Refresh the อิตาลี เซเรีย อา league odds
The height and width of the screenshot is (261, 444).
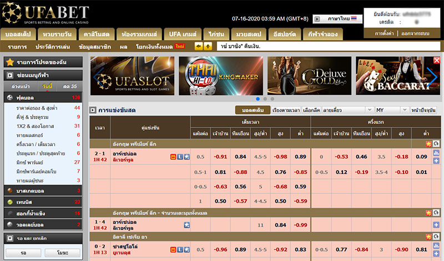click(x=436, y=237)
